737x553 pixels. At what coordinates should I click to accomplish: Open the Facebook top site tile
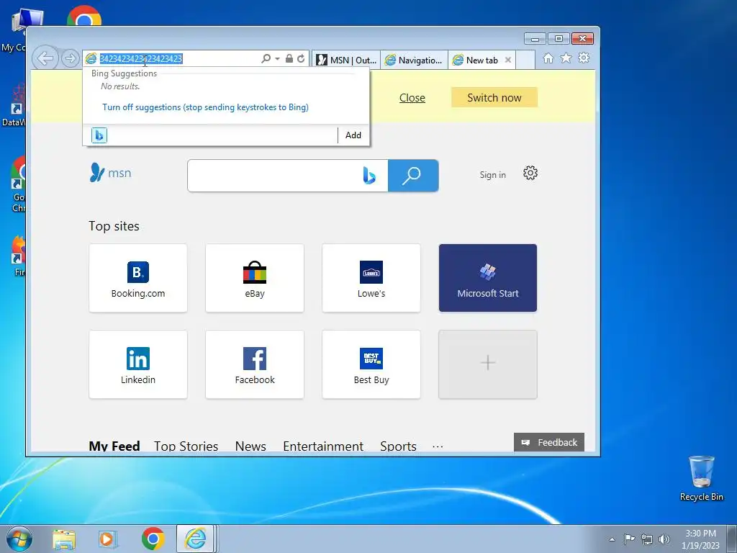[255, 364]
